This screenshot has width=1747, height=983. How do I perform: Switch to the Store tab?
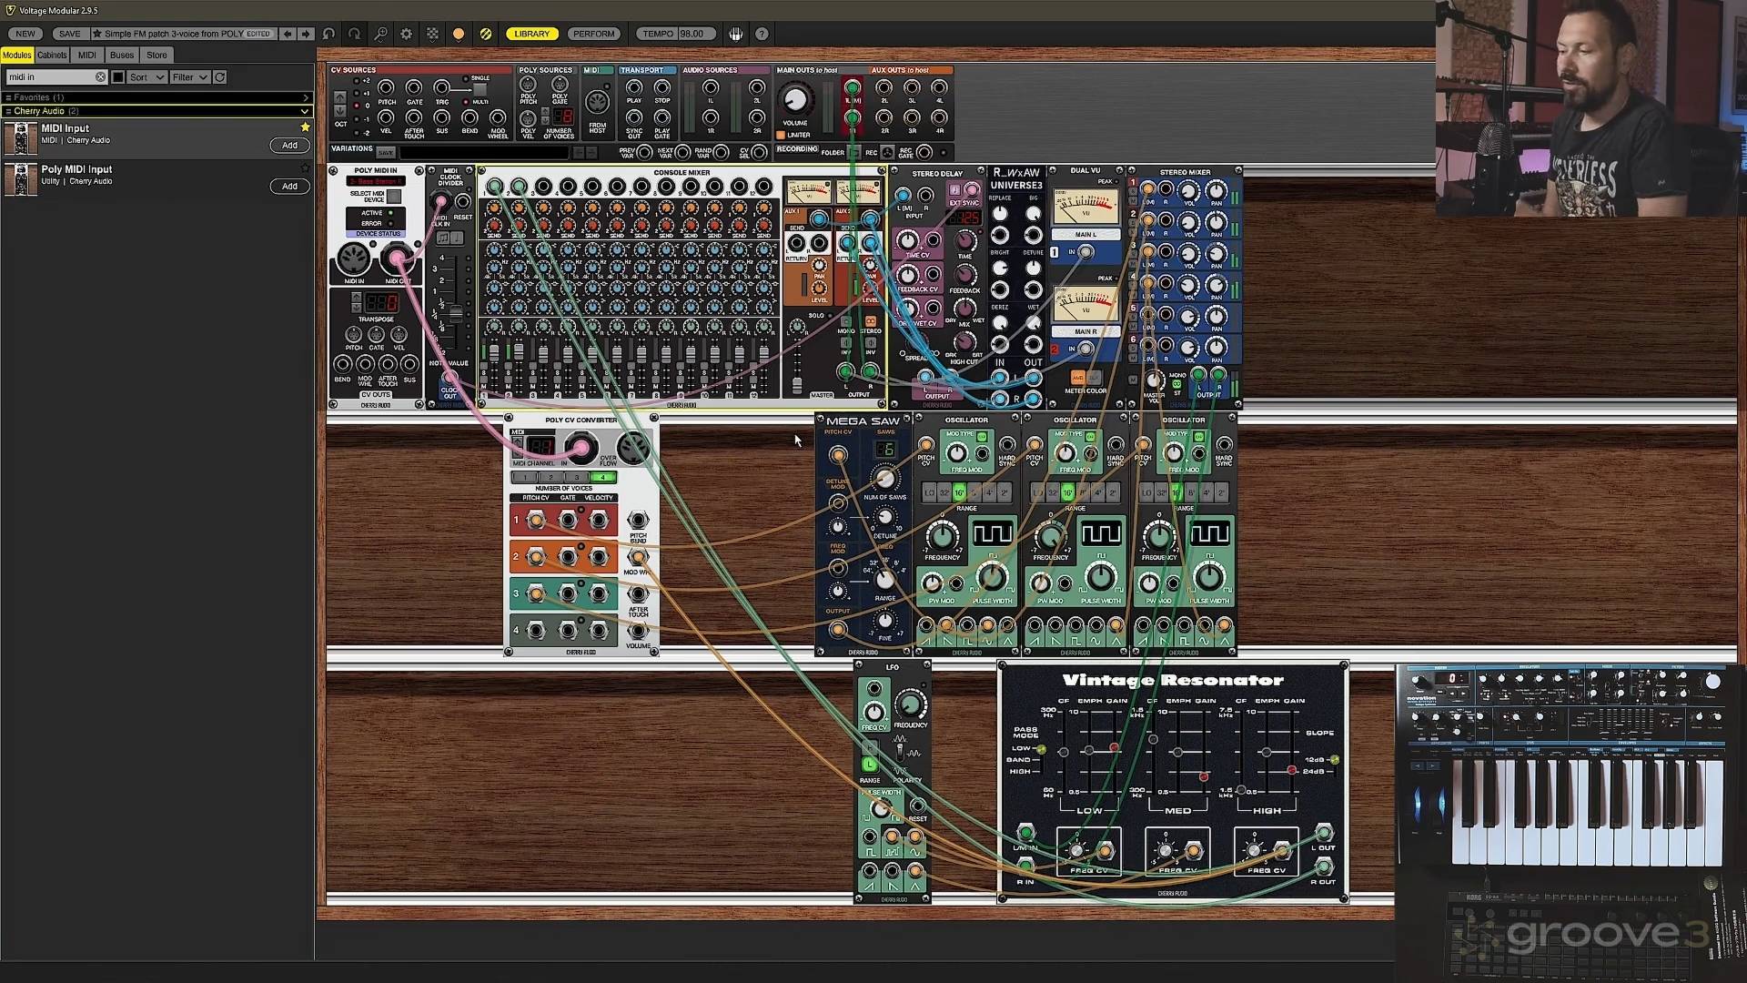(x=157, y=55)
